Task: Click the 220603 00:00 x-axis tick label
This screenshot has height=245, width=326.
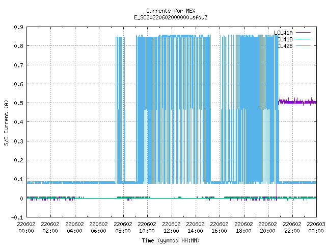Action: [x=316, y=228]
